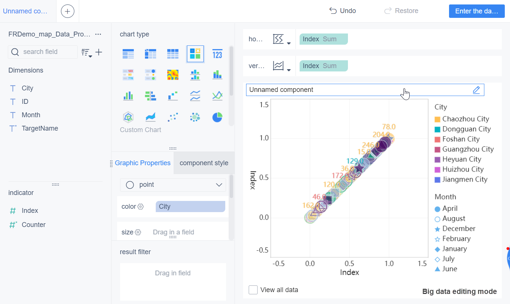Switch to Graphic Properties tab
This screenshot has height=304, width=510.
point(143,163)
